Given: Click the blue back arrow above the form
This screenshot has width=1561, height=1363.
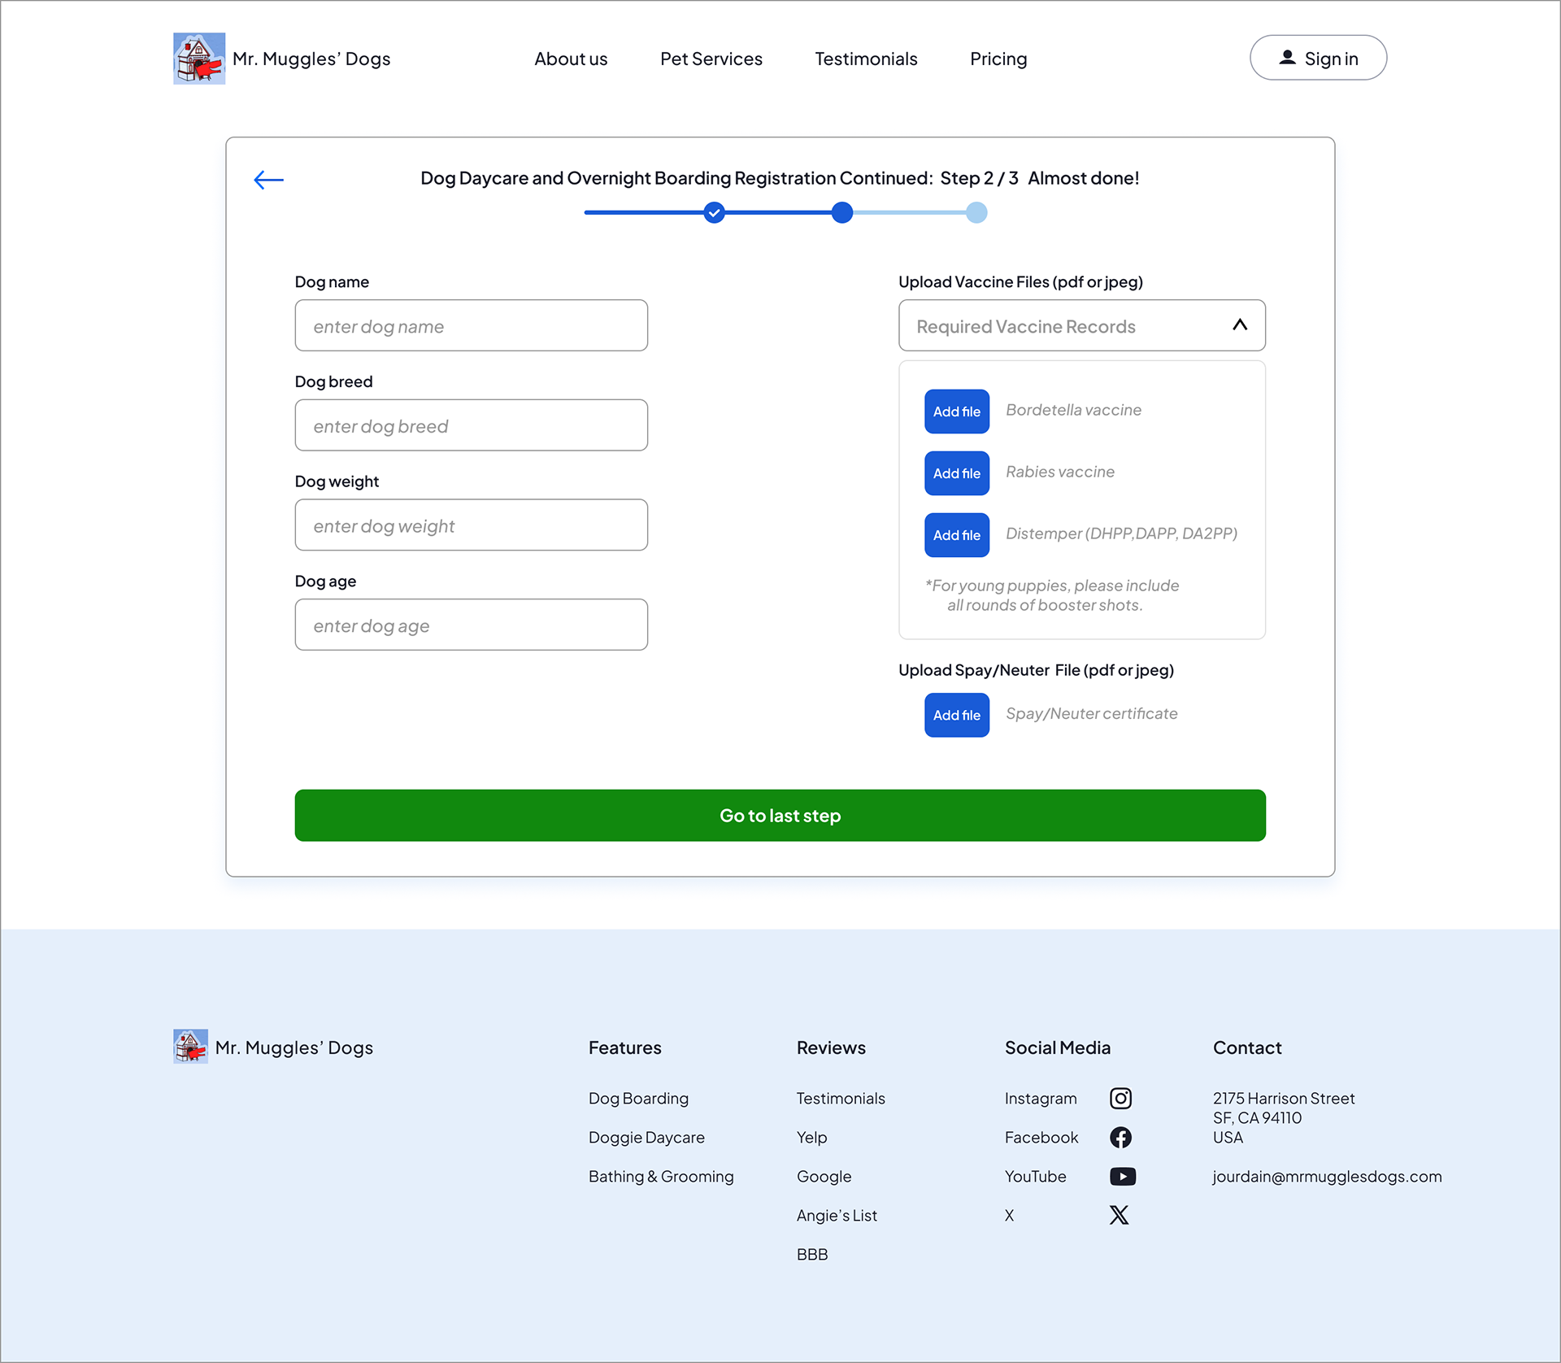Looking at the screenshot, I should (x=268, y=180).
